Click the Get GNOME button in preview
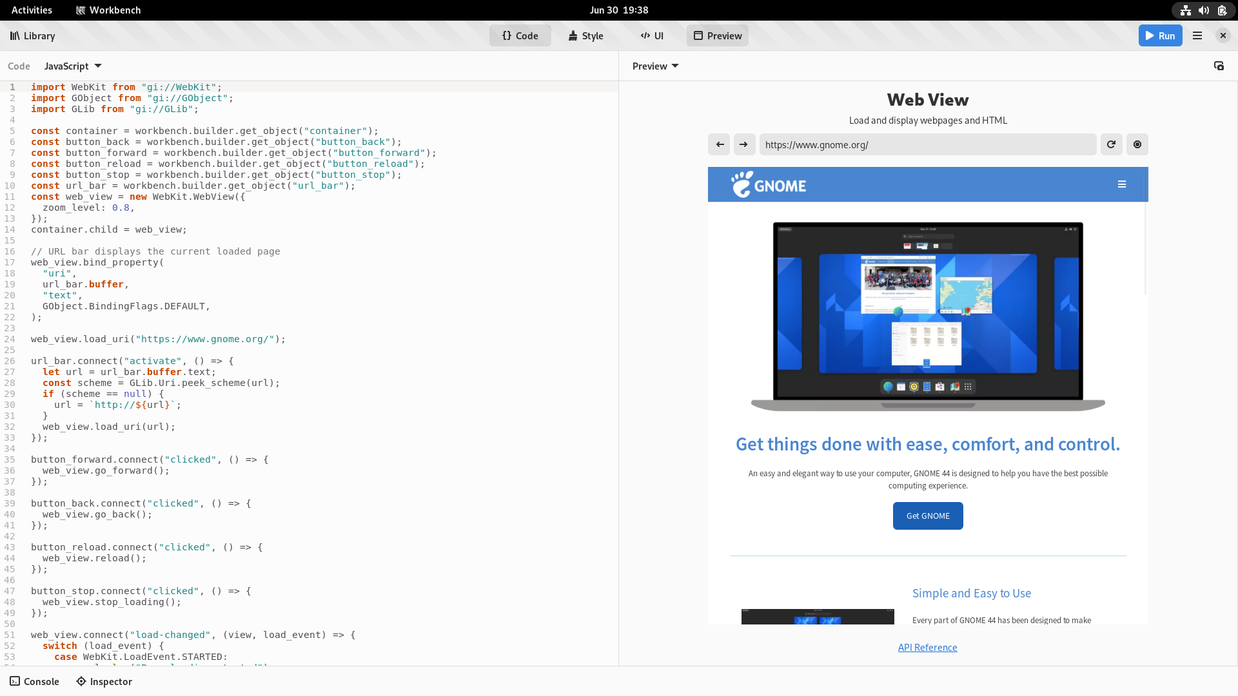Viewport: 1238px width, 696px height. point(928,515)
